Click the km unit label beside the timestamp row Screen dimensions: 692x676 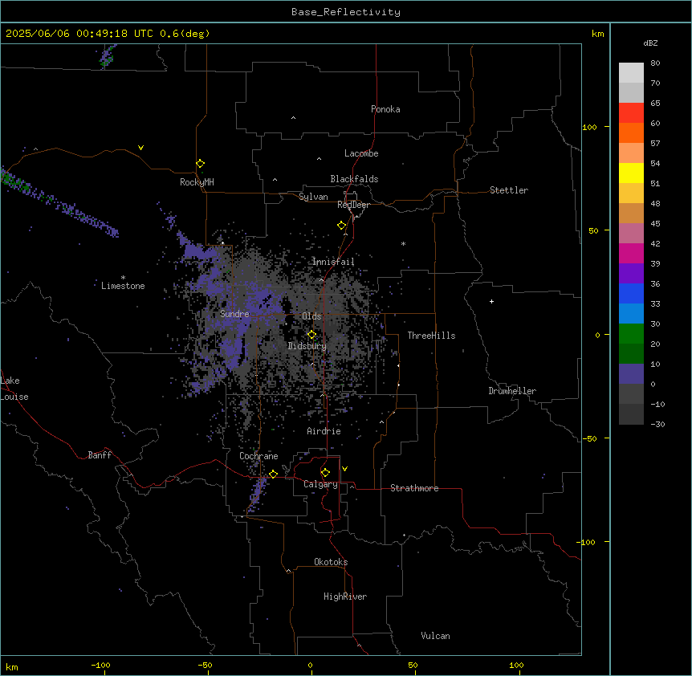click(597, 34)
